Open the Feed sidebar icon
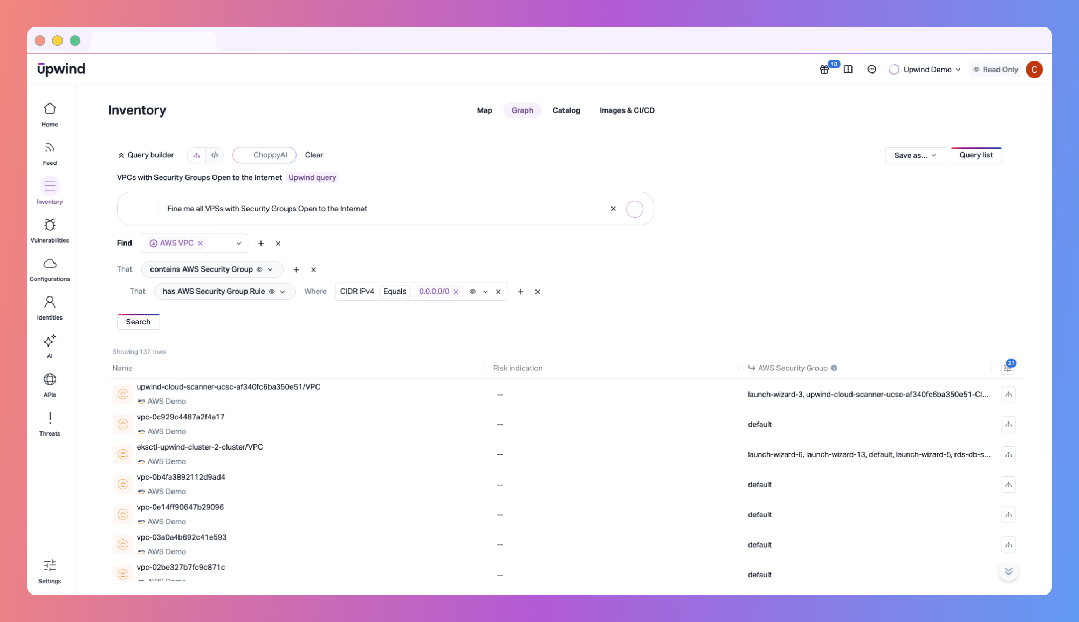Viewport: 1079px width, 622px height. point(50,148)
